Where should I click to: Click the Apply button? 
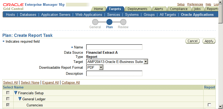[209, 41]
